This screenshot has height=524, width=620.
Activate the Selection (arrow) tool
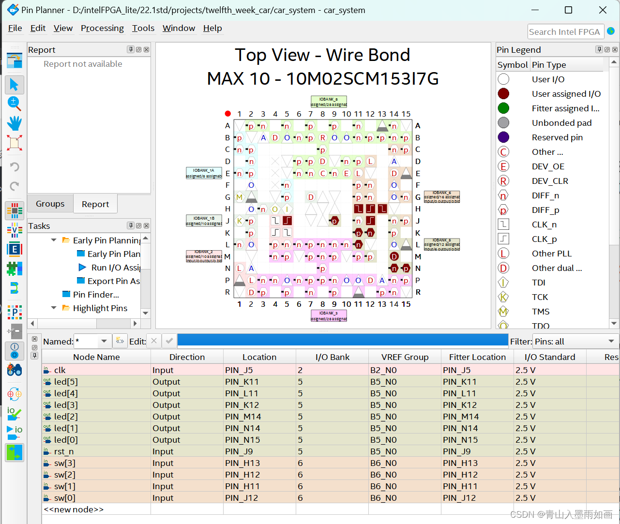(15, 85)
